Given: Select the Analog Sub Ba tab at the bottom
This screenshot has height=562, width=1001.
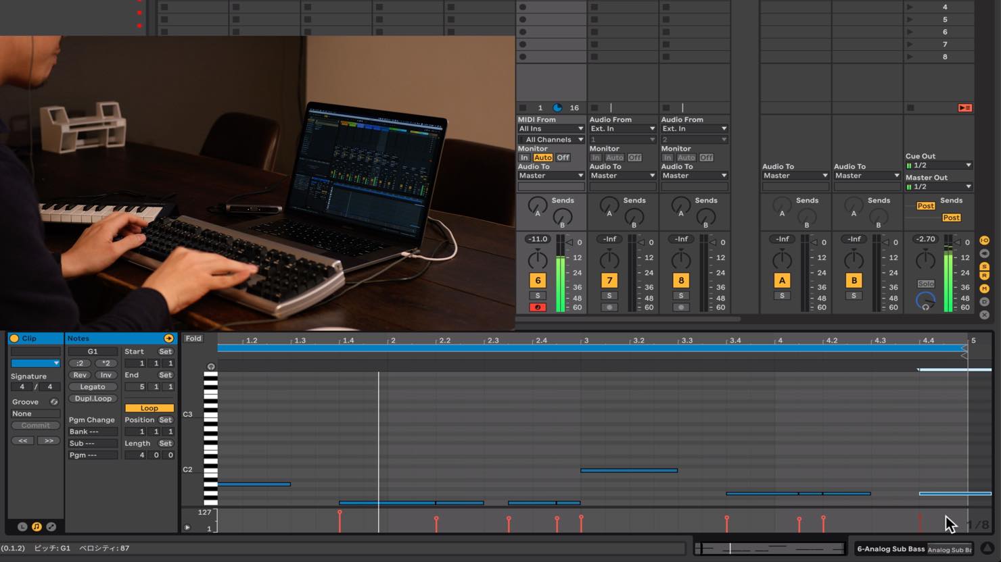Looking at the screenshot, I should tap(950, 550).
